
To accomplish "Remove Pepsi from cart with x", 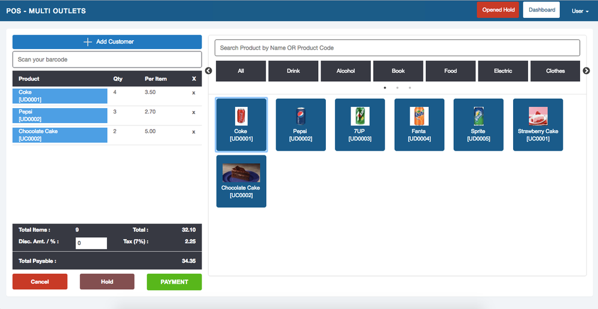I will [x=194, y=112].
